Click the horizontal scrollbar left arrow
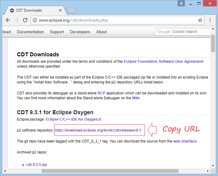This screenshot has width=218, height=176. (x=5, y=171)
